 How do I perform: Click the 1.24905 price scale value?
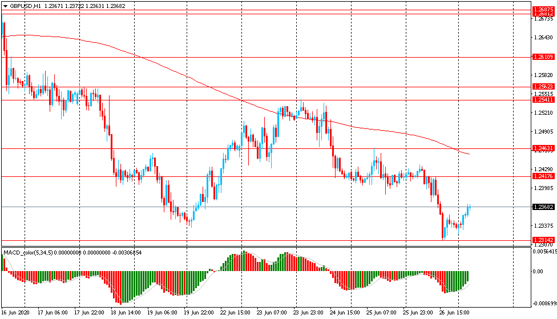coord(543,131)
